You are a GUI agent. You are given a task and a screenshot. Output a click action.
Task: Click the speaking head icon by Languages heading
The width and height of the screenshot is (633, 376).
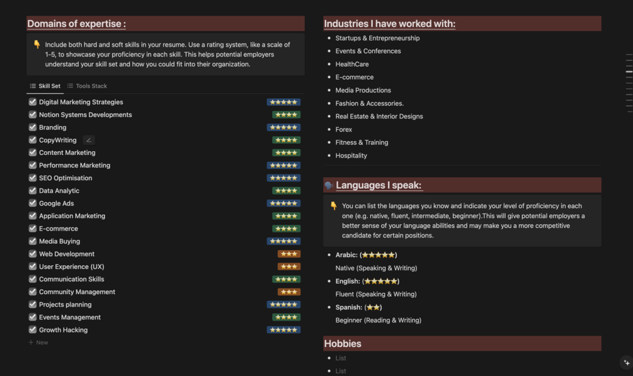(329, 185)
